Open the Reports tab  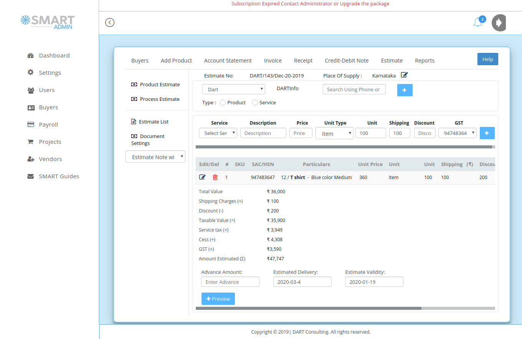[425, 61]
